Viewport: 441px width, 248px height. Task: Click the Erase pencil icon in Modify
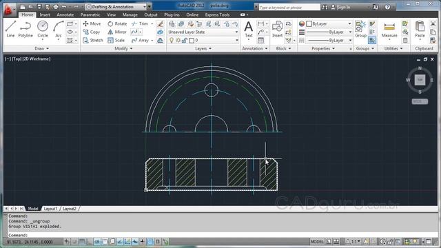[161, 24]
